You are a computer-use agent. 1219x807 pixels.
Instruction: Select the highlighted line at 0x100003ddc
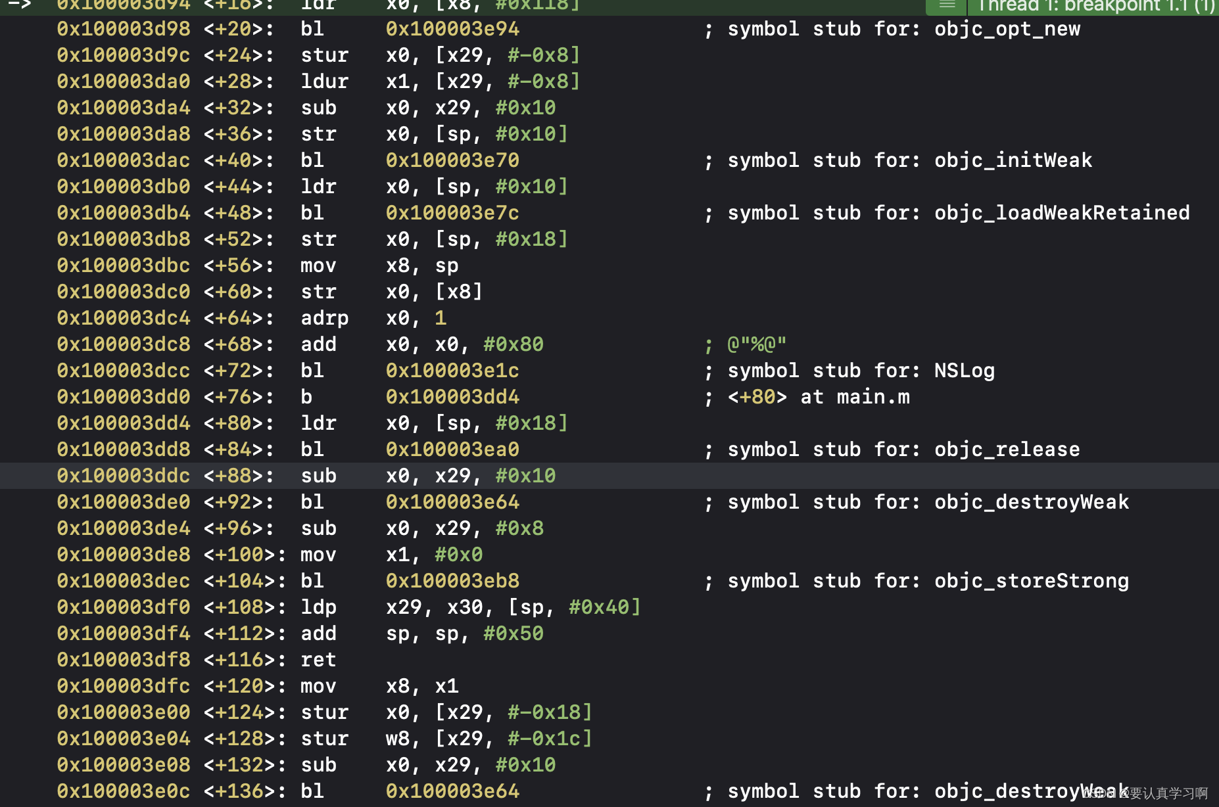(609, 476)
